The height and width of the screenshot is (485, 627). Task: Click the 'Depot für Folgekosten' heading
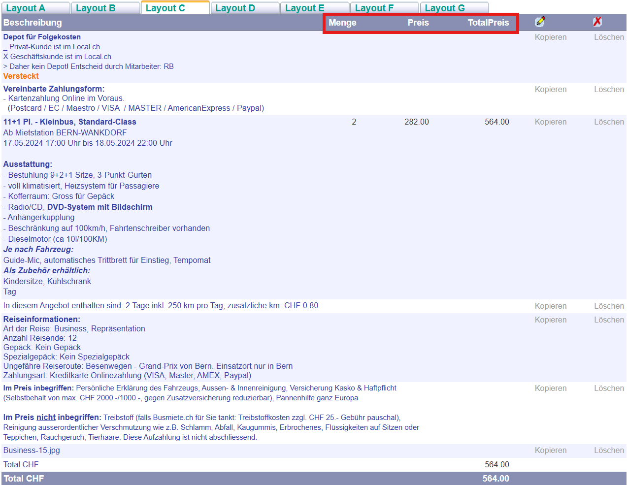tap(42, 37)
